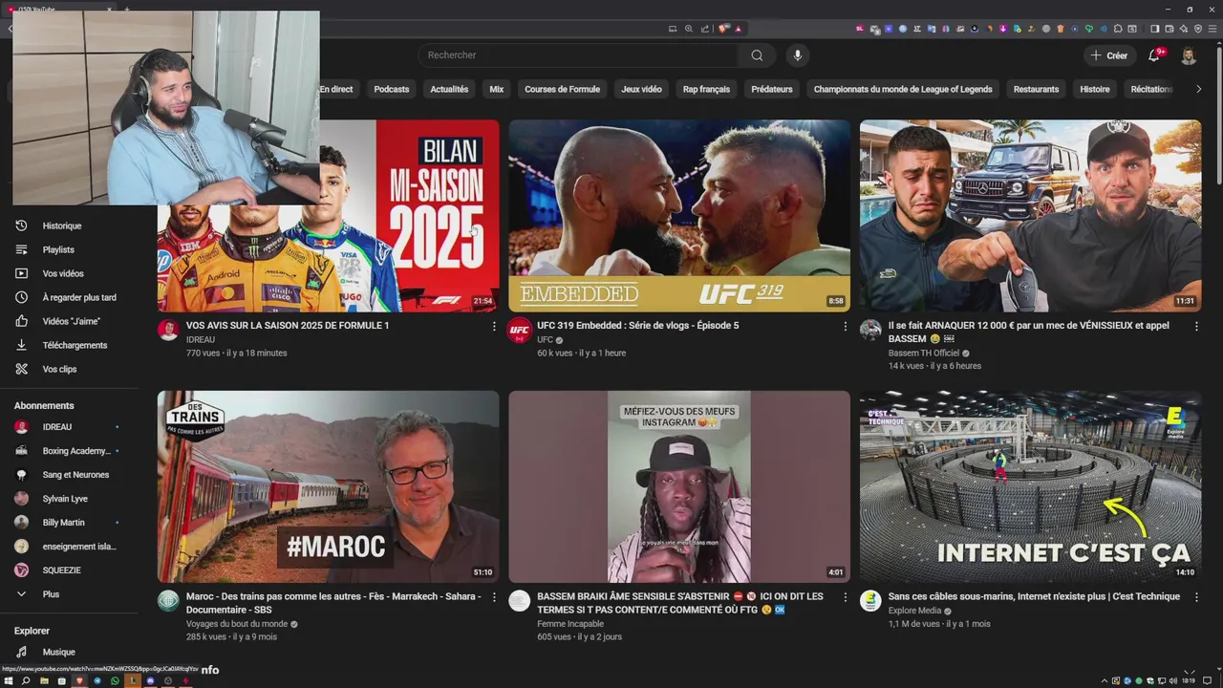Viewport: 1223px width, 688px height.
Task: Open the Mercedes ARNAQUER video thumbnail
Action: tap(1030, 215)
